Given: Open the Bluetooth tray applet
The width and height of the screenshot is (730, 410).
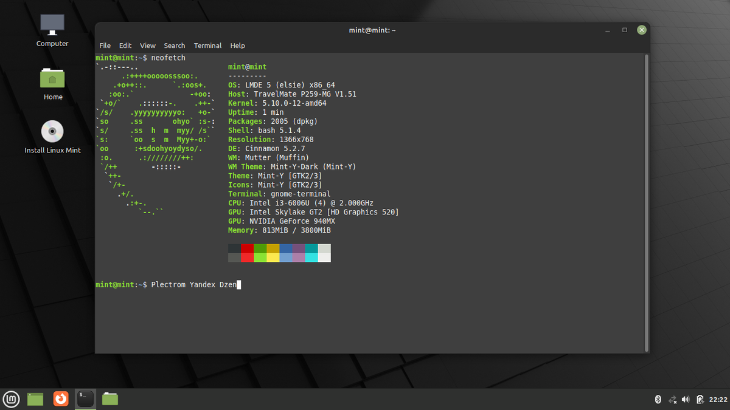Looking at the screenshot, I should [658, 400].
